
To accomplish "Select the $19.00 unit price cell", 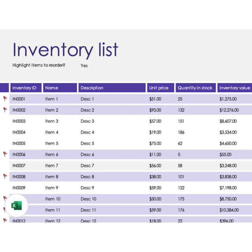I will pos(155,132).
